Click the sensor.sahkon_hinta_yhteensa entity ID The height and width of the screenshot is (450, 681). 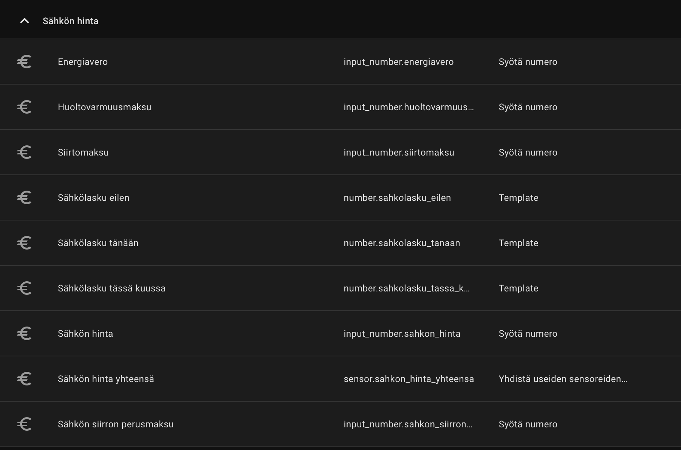pos(409,379)
